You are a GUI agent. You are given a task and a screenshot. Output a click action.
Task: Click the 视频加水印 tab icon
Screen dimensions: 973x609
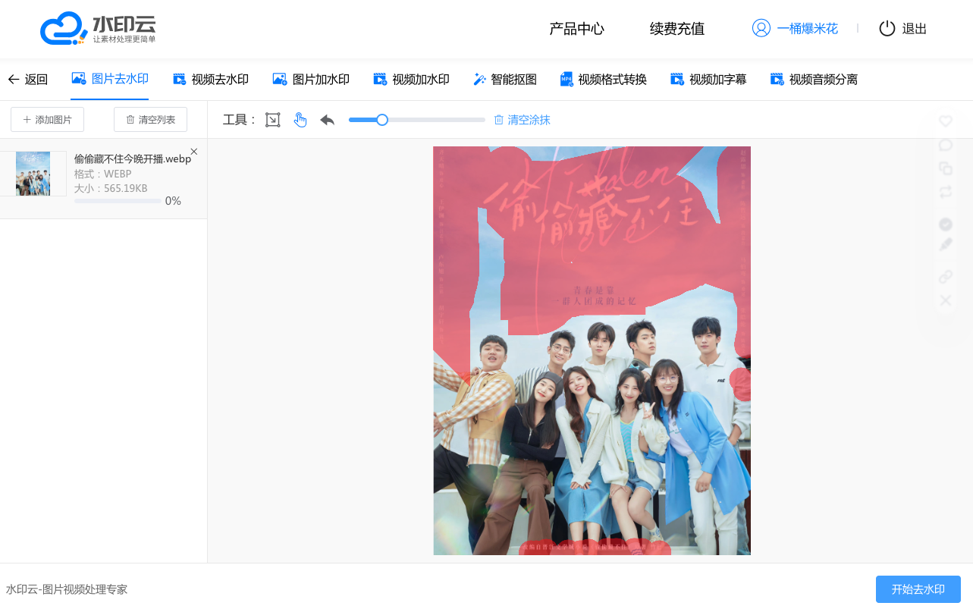[x=380, y=79]
